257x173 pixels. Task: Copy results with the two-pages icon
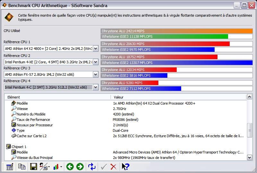22,167
